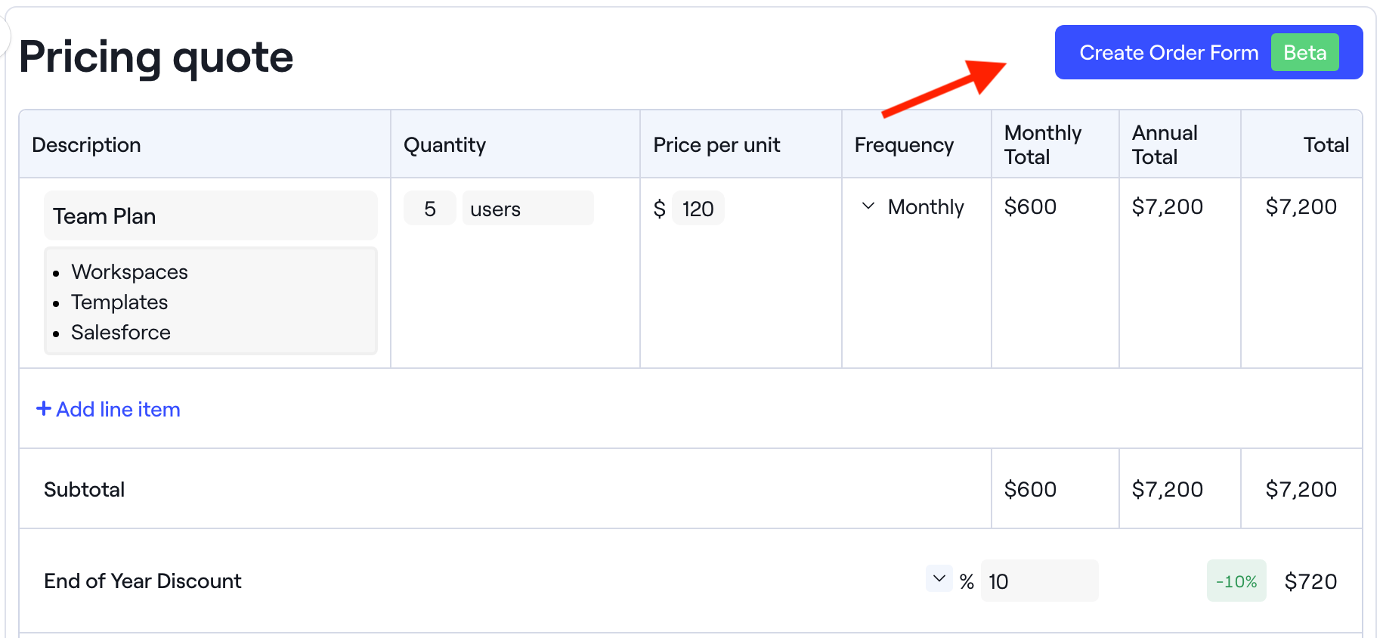Open the discount type dropdown

pos(939,578)
